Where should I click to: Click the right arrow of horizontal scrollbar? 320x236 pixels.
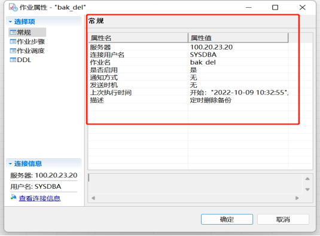pyautogui.click(x=297, y=198)
